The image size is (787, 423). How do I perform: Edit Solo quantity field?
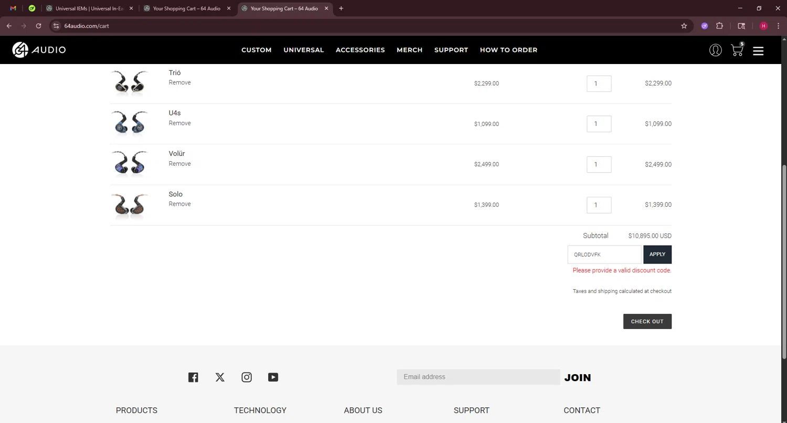(x=599, y=205)
